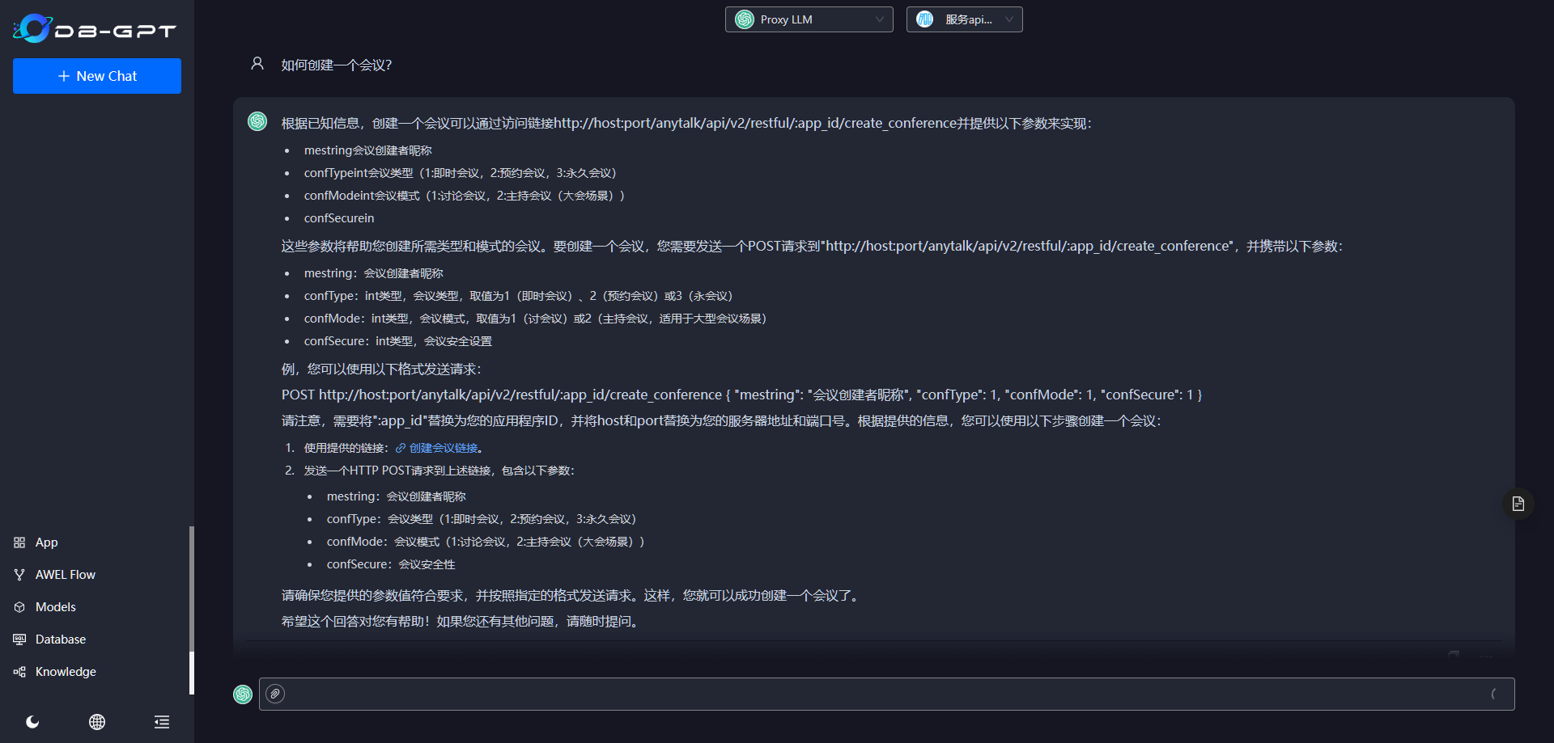
Task: Click step 2 '发送一个HTTP POST请求到上述链接'
Action: [x=439, y=471]
